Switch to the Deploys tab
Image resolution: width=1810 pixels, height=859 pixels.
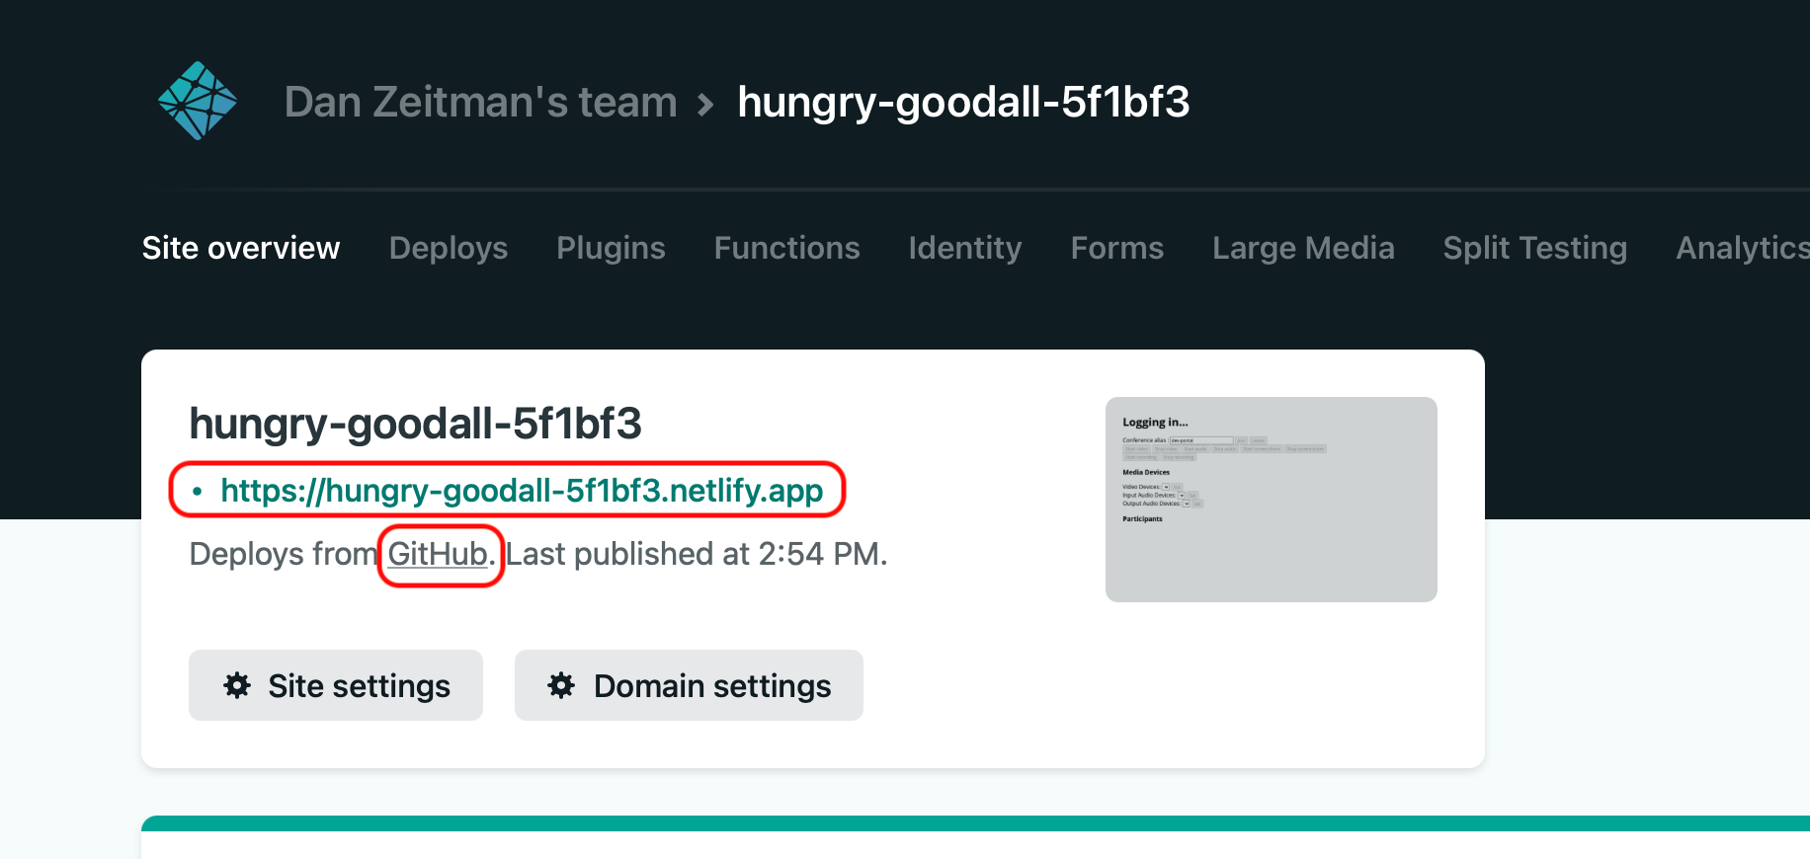[449, 248]
